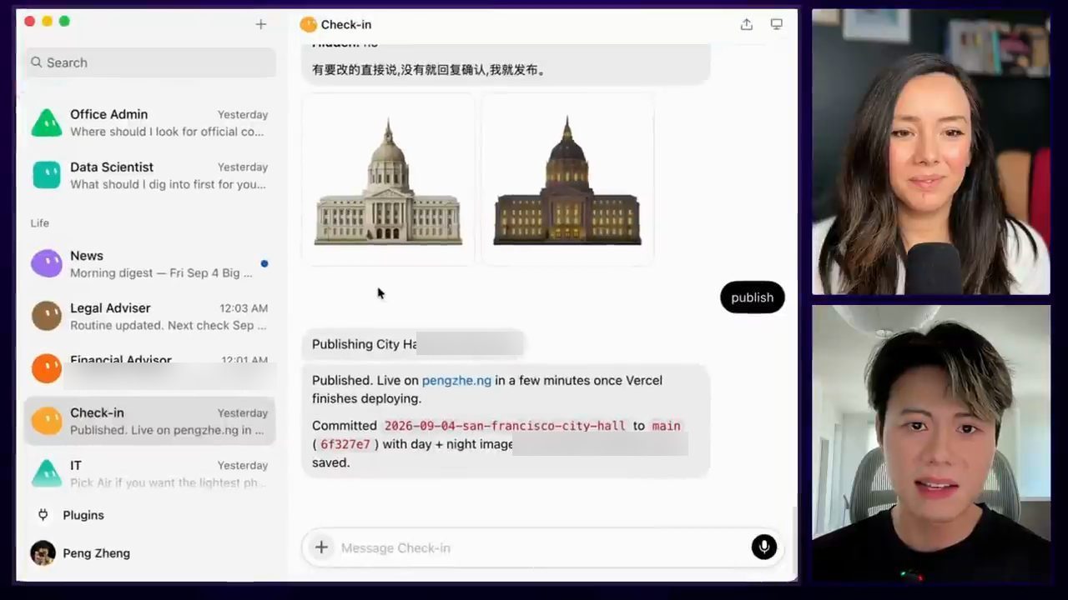Image resolution: width=1068 pixels, height=600 pixels.
Task: Click the plus attach button in message box
Action: pyautogui.click(x=321, y=547)
